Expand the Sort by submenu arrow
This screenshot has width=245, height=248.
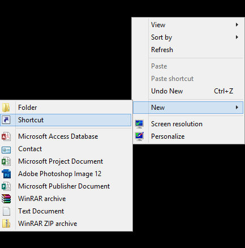pos(237,37)
